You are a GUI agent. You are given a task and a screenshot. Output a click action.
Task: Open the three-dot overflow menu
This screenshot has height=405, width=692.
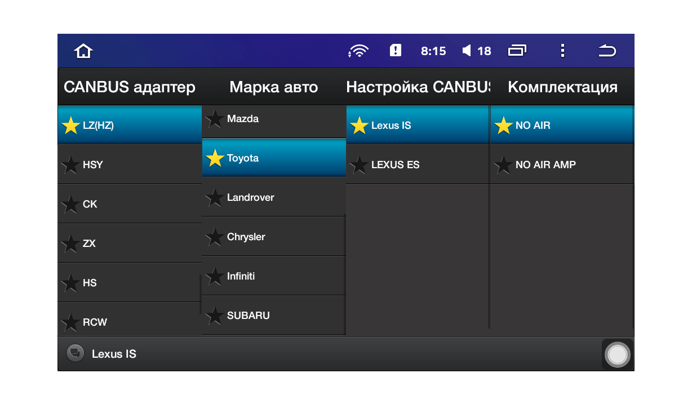click(562, 51)
